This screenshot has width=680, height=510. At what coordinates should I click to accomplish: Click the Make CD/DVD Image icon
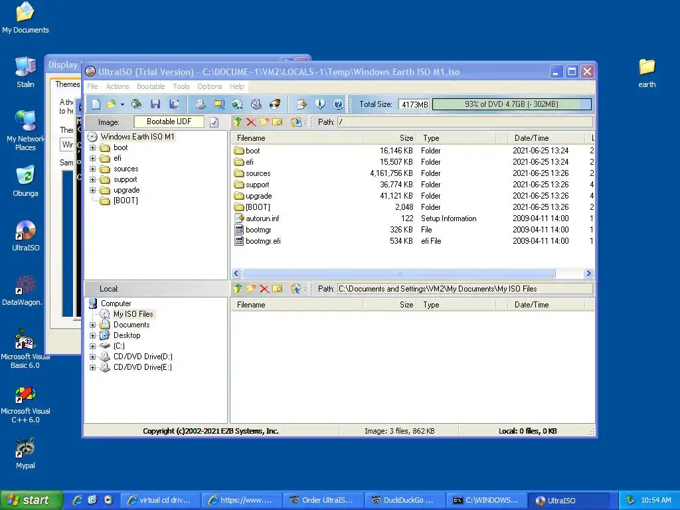point(201,104)
